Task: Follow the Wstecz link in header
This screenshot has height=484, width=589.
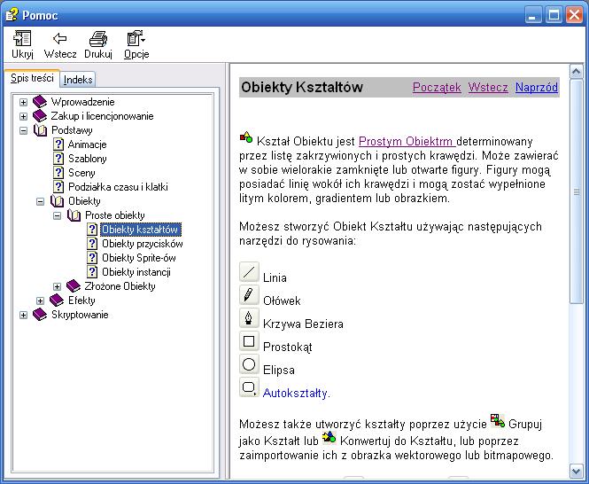Action: pyautogui.click(x=488, y=87)
